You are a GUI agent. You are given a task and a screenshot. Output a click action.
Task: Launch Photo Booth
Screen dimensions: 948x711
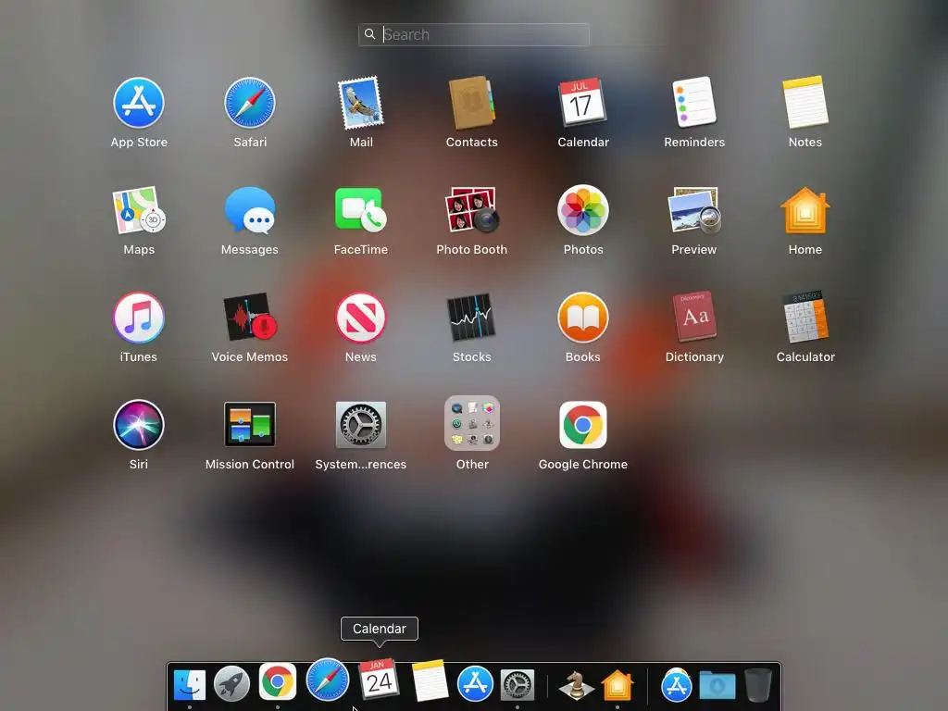point(471,210)
